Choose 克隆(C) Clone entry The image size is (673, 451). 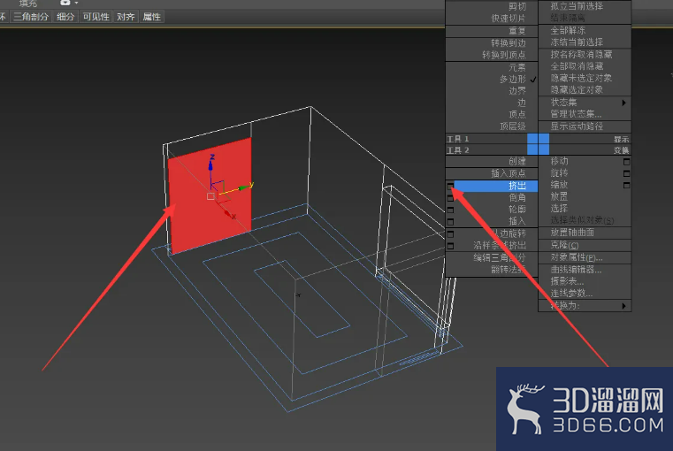point(564,245)
